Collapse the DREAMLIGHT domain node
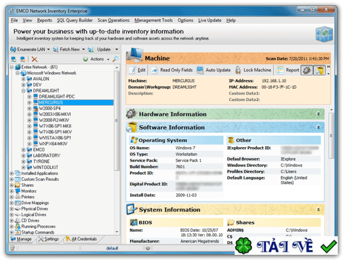 23,91
